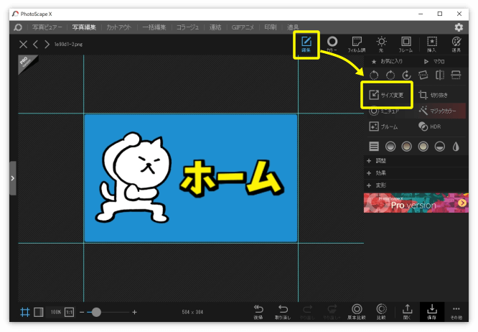Click the Pro version banner arrow
478x332 pixels.
[x=462, y=203]
